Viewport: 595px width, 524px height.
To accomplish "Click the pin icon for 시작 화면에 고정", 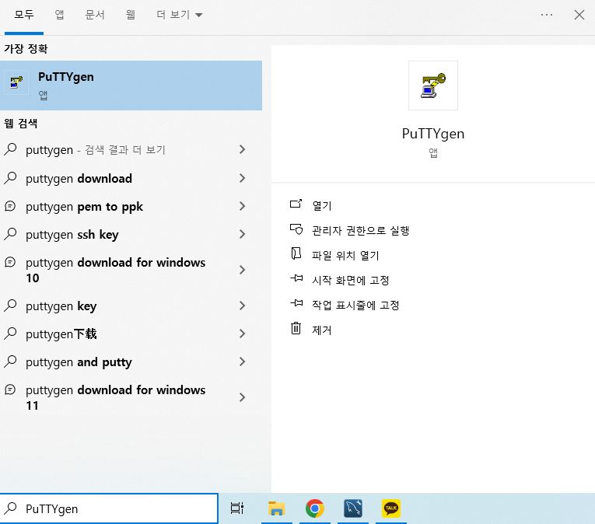I will 296,278.
